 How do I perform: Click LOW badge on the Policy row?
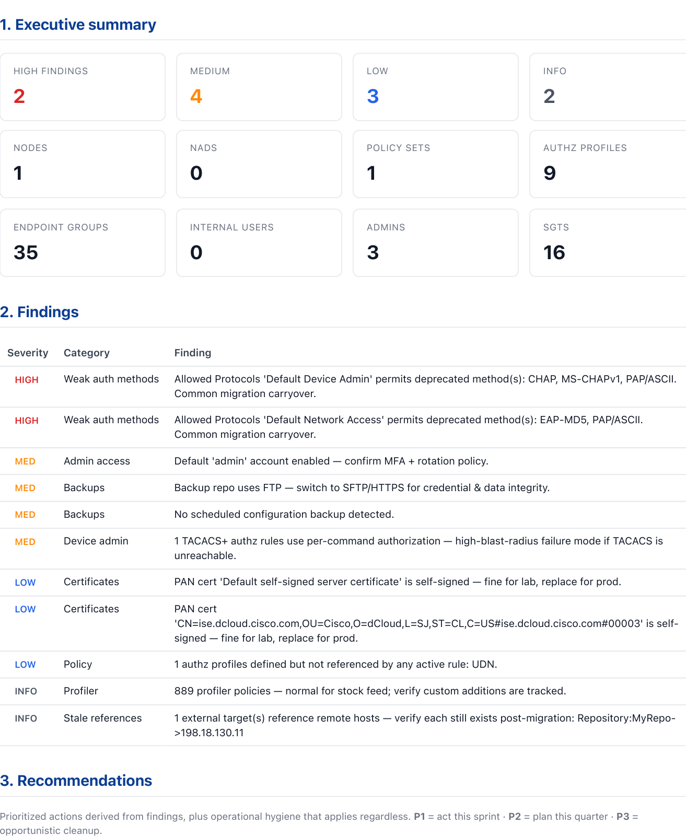tap(25, 665)
